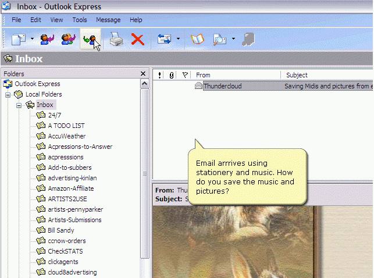
Task: Click the Bill Sandy folder icon
Action: click(41, 230)
